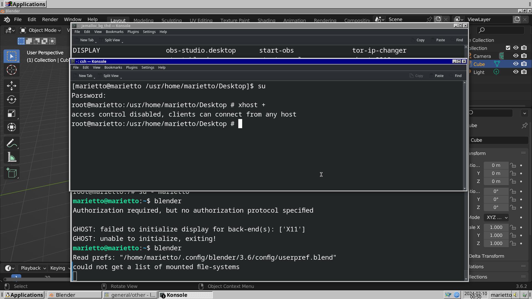This screenshot has height=299, width=532.
Task: Uncheck the Collection checkbox in the outliner
Action: pos(508,47)
